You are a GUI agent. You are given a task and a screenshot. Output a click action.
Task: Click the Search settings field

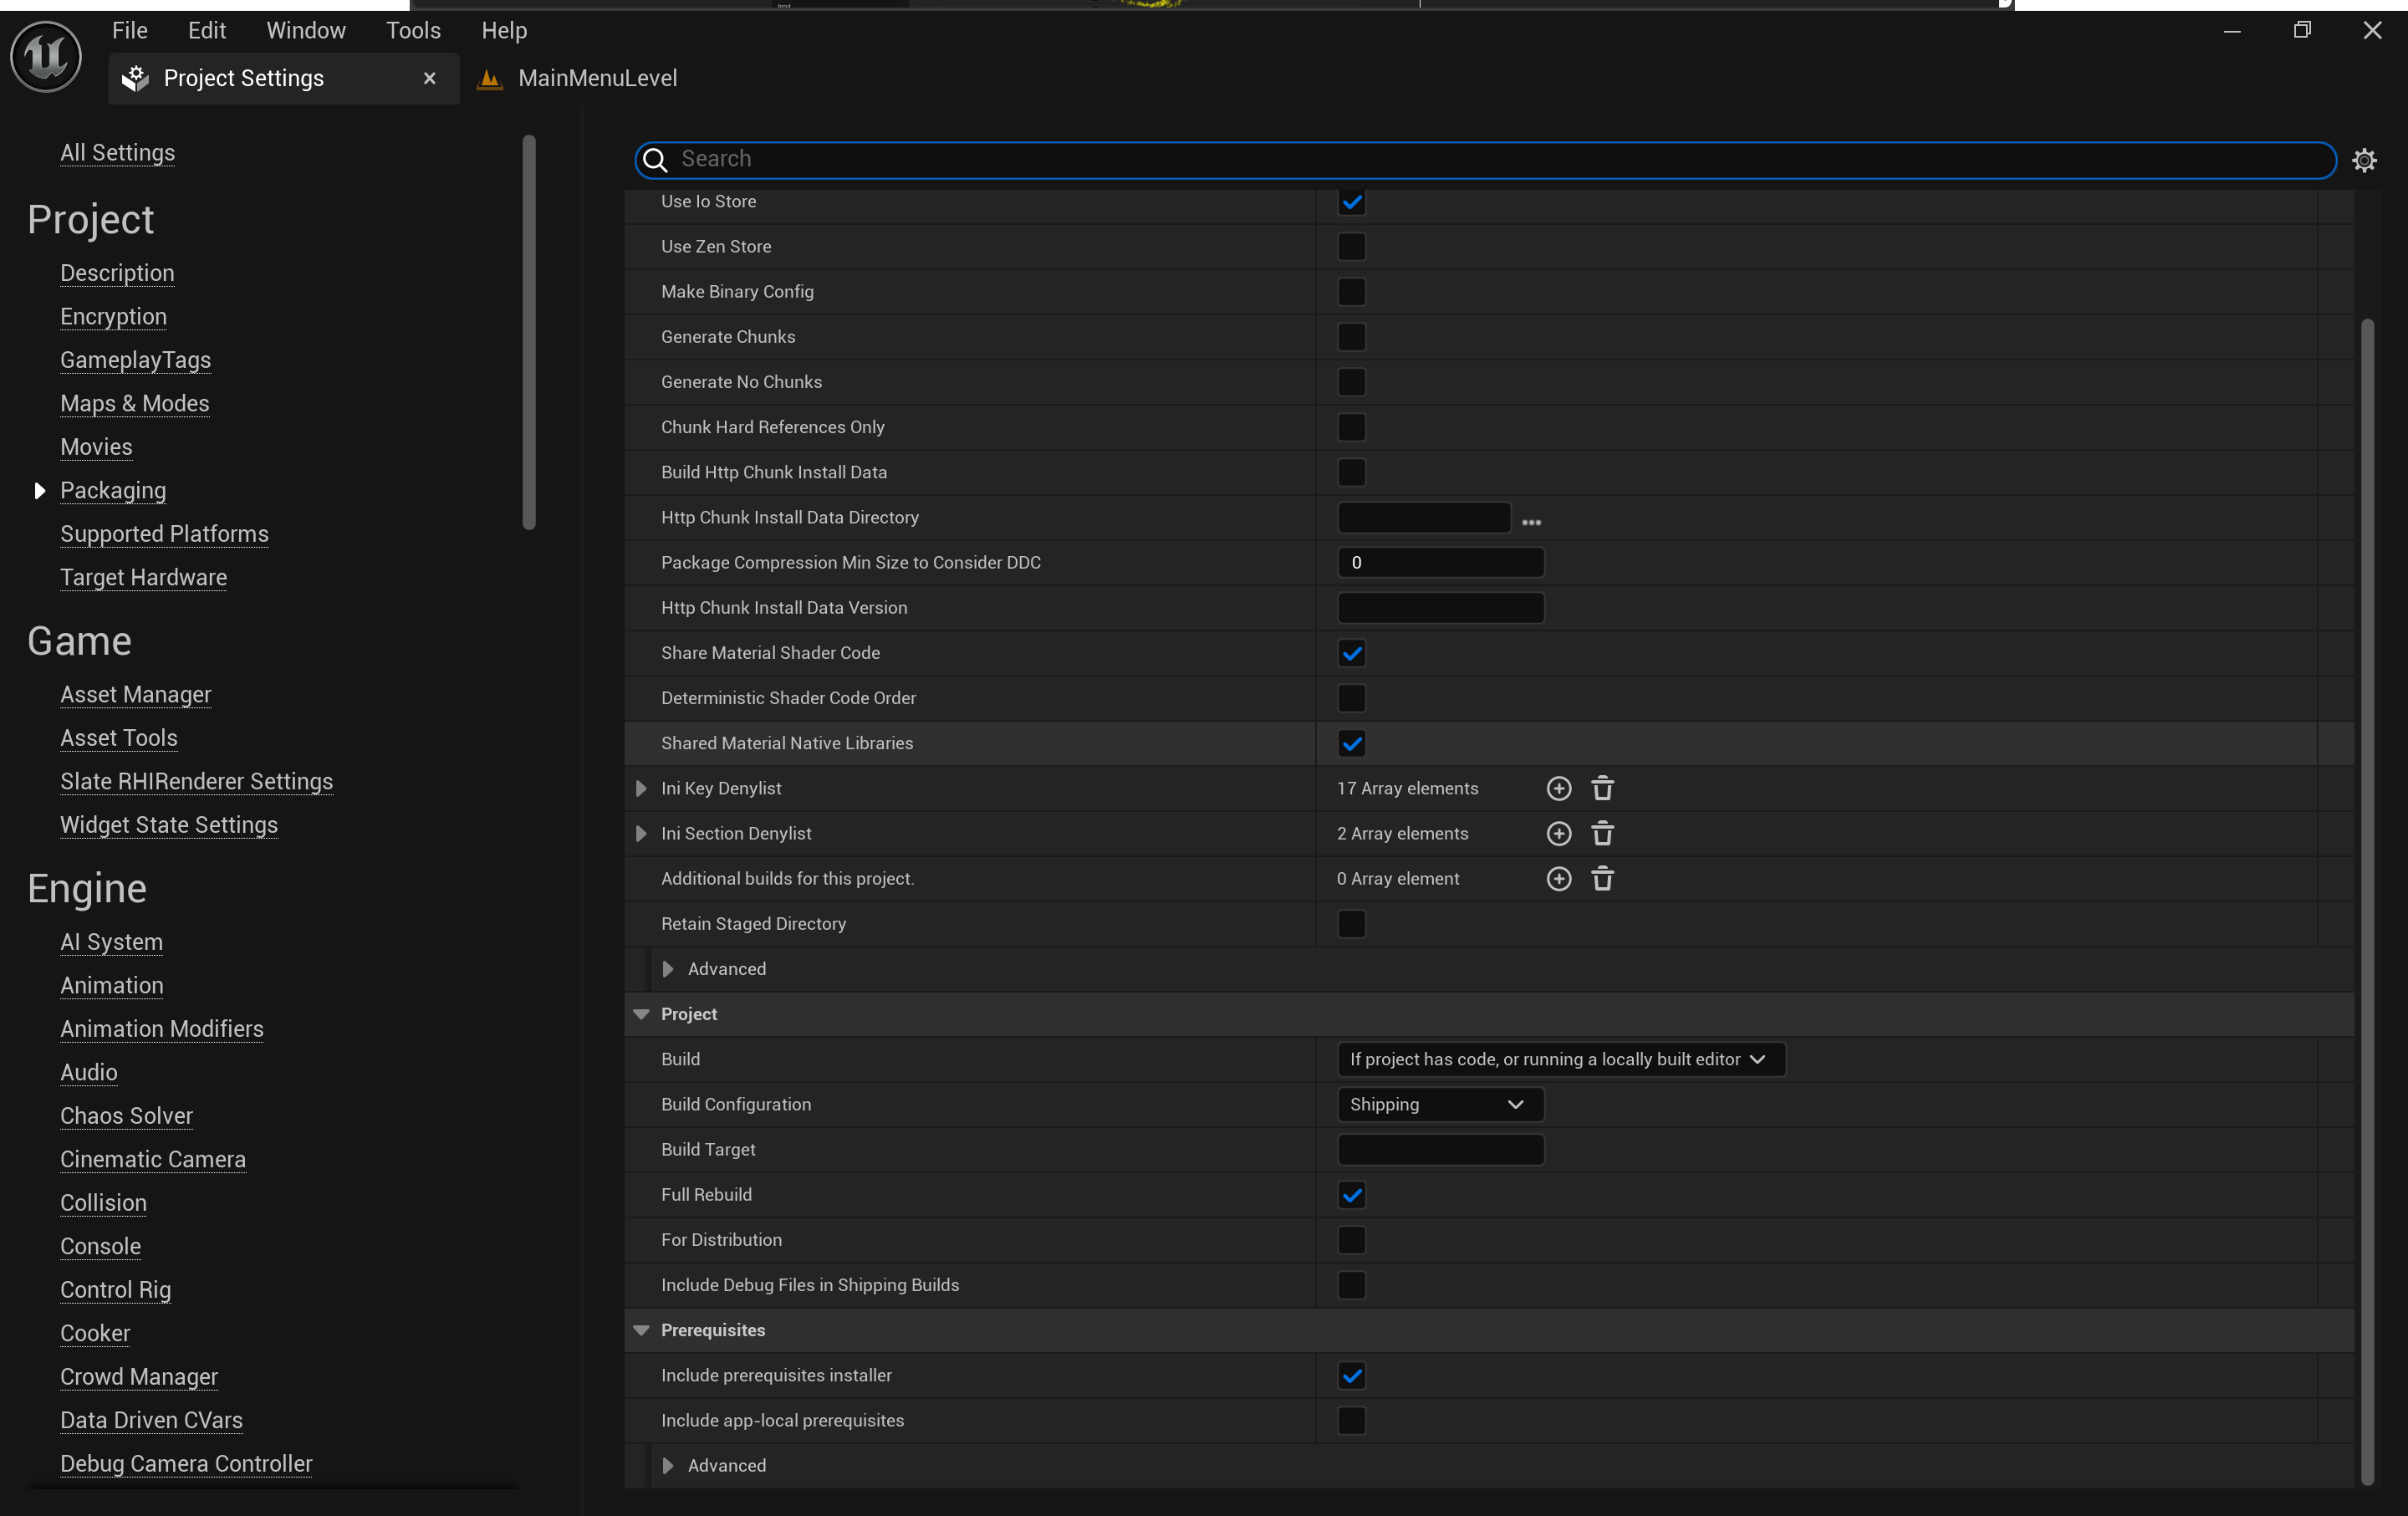pos(1485,160)
